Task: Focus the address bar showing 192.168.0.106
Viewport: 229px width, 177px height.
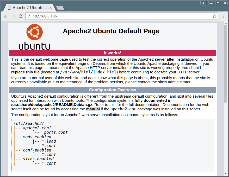Action: (117, 16)
